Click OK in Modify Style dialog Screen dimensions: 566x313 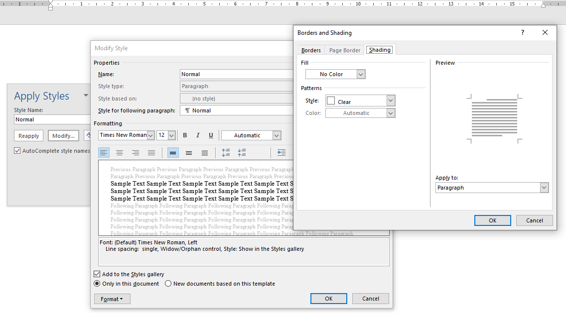328,299
